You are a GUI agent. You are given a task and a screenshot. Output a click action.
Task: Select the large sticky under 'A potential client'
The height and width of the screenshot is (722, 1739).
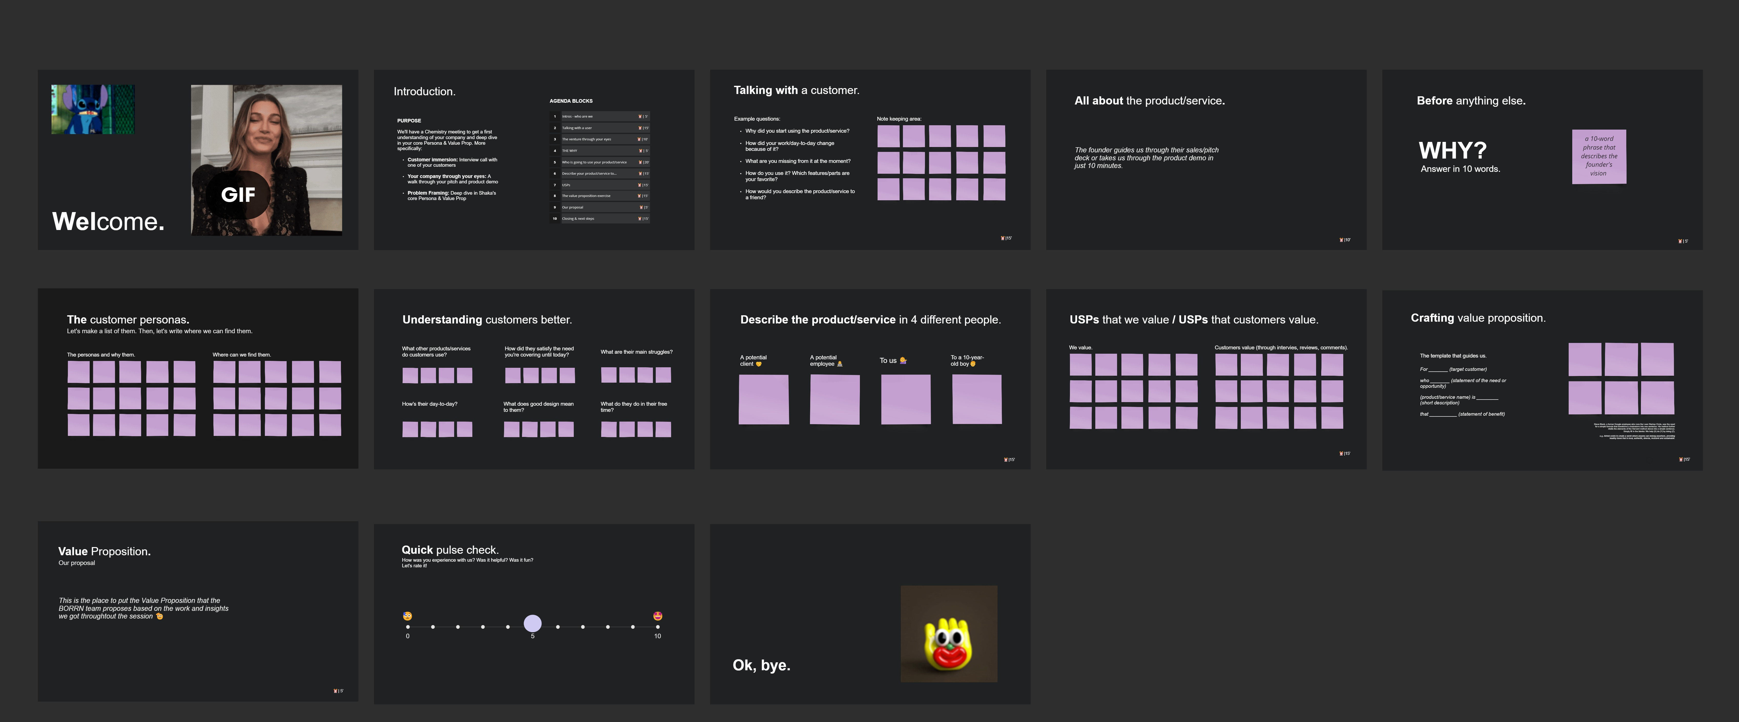764,400
